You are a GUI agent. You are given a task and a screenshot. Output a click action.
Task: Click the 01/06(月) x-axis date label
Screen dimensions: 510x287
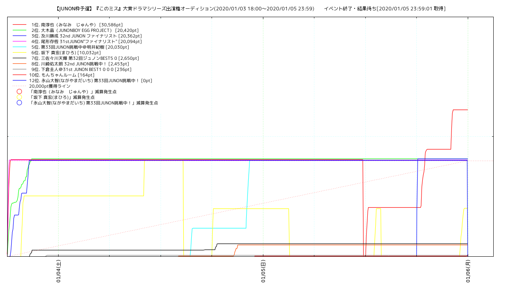click(468, 272)
